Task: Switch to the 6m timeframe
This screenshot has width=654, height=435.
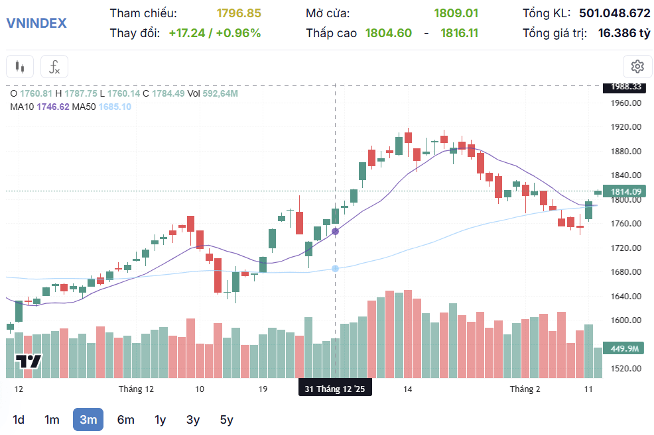Action: pos(125,420)
